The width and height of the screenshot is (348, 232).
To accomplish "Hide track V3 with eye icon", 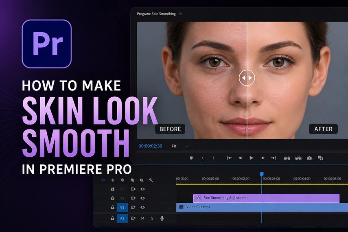I will click(142, 189).
